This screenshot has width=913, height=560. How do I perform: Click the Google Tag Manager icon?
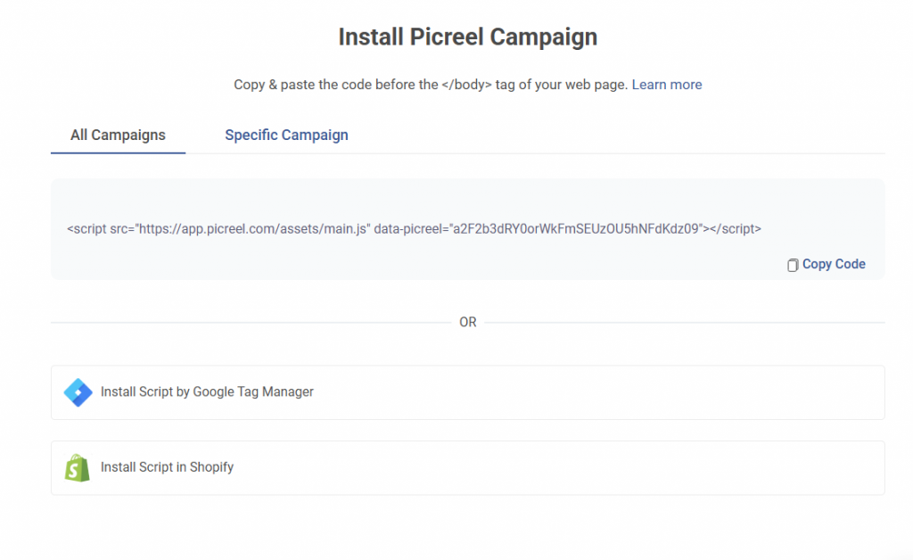[x=78, y=392]
